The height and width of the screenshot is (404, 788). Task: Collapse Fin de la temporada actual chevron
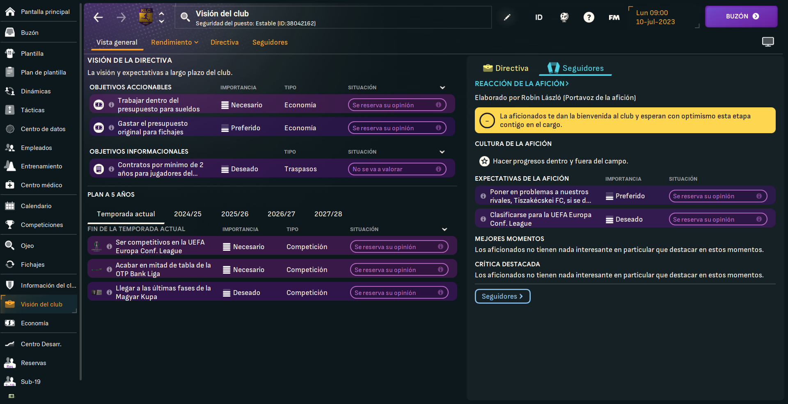[444, 229]
